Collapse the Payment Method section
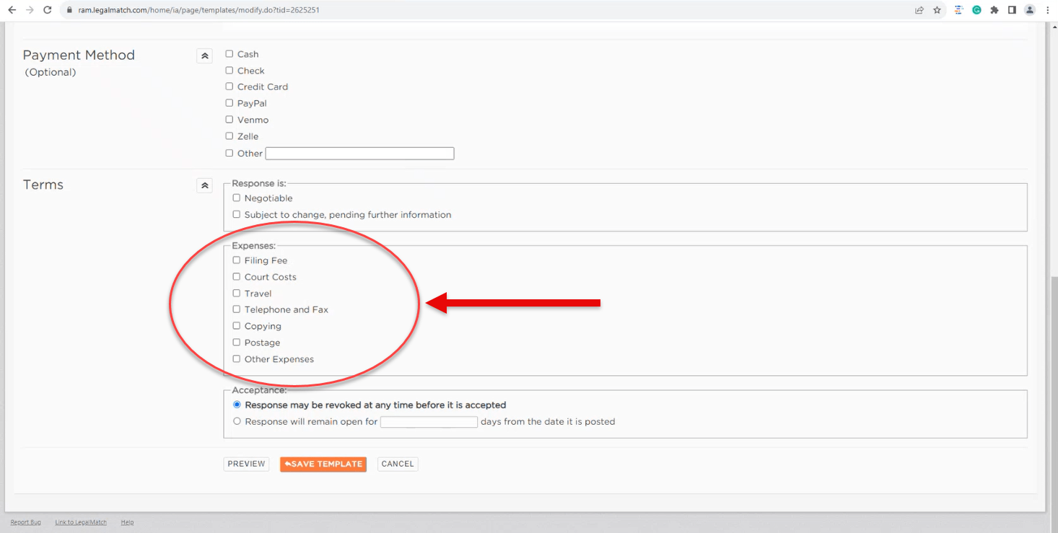Viewport: 1058px width, 533px height. 204,56
